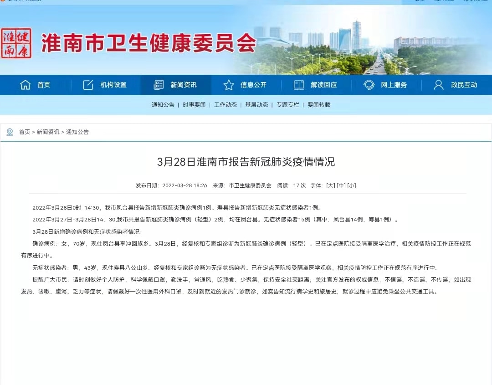Click line 3月28日新增确诊病例和无症状感染者情况

[87, 232]
